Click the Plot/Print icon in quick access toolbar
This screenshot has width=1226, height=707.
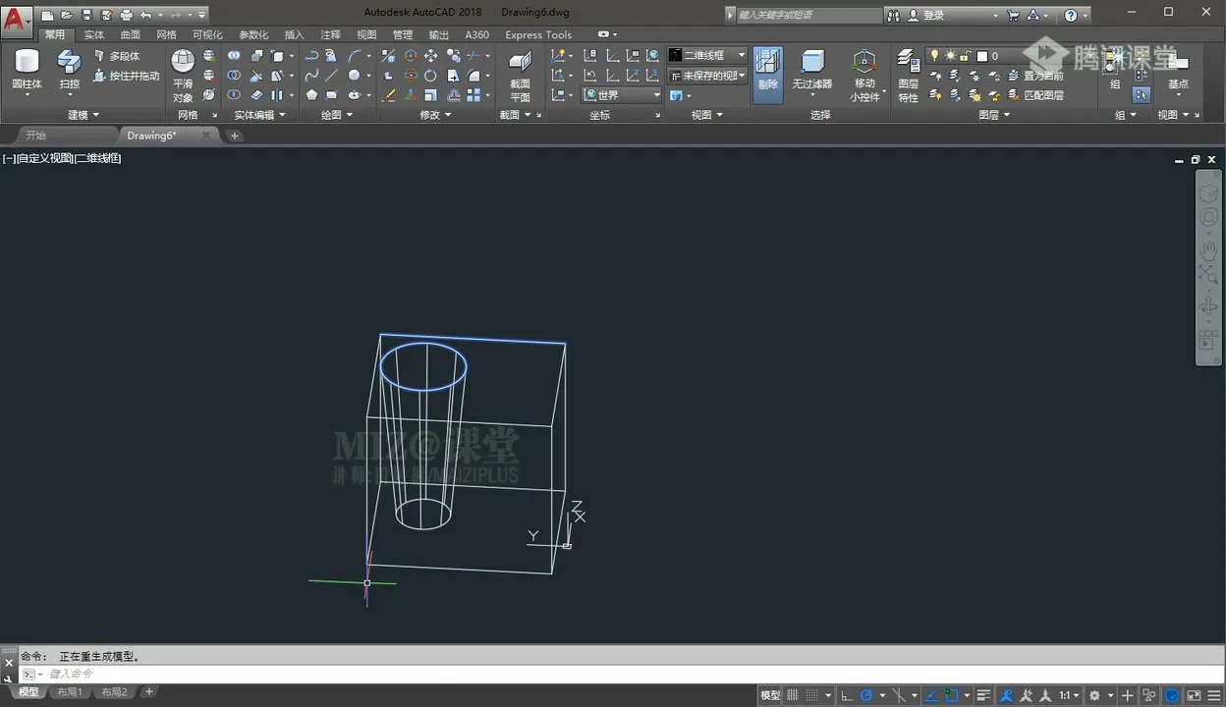(x=126, y=15)
